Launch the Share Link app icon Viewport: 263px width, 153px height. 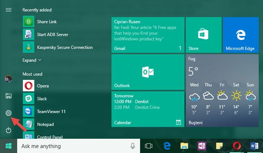pyautogui.click(x=28, y=22)
